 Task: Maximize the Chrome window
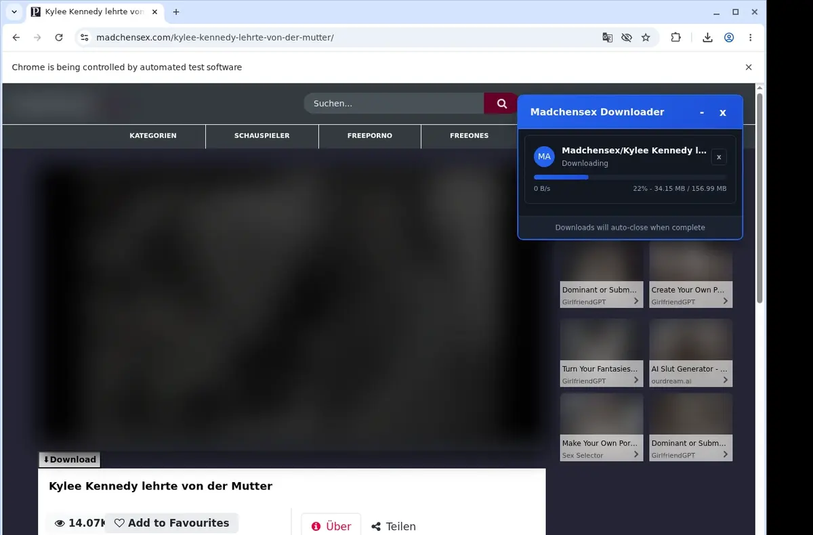pyautogui.click(x=735, y=12)
